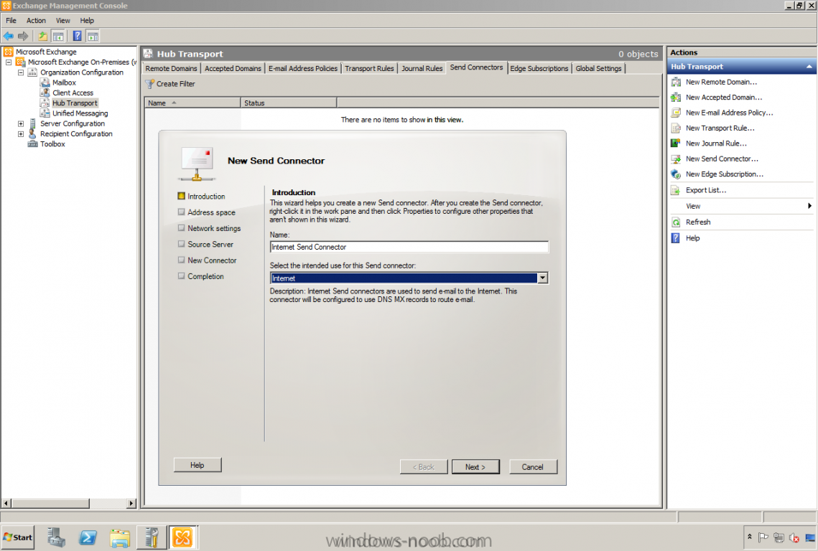This screenshot has width=818, height=551.
Task: Click the Client Access node icon
Action: 45,93
